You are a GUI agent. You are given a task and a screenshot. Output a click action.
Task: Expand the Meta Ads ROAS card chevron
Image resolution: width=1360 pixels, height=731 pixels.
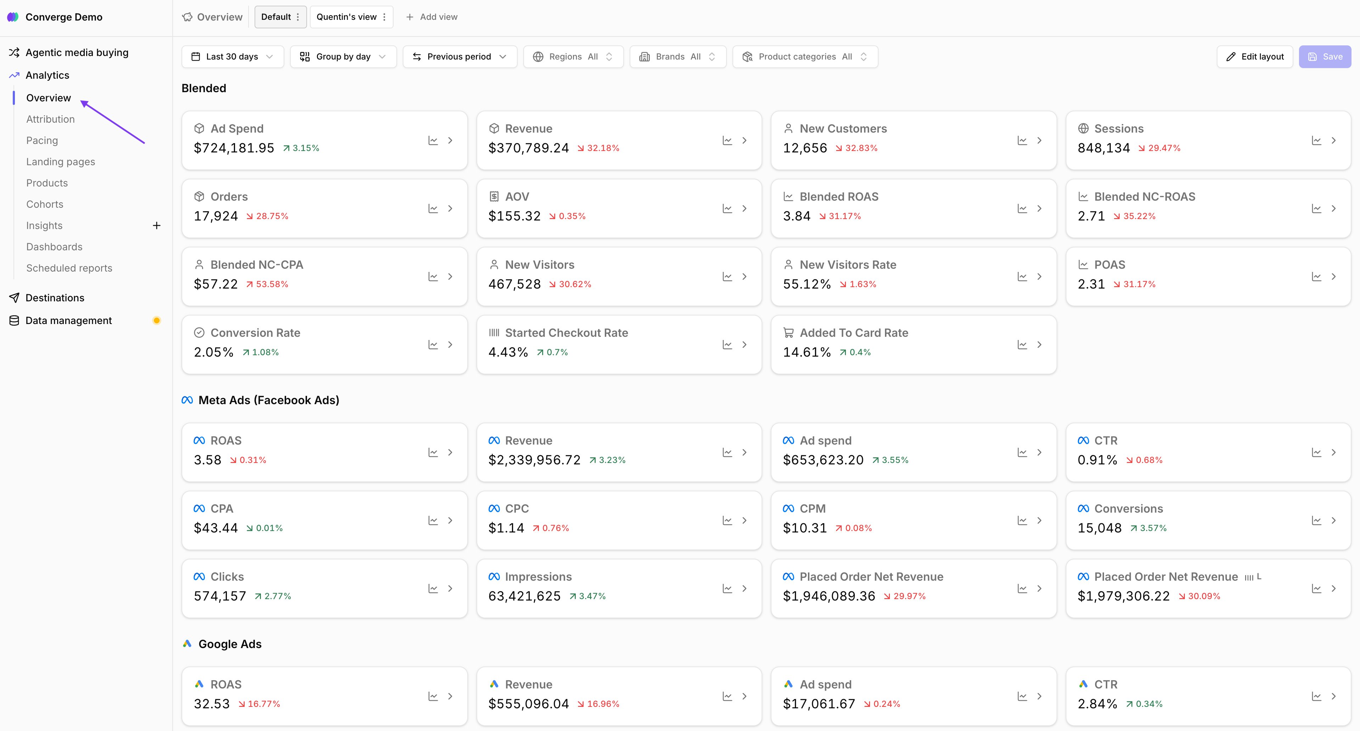[x=450, y=452]
